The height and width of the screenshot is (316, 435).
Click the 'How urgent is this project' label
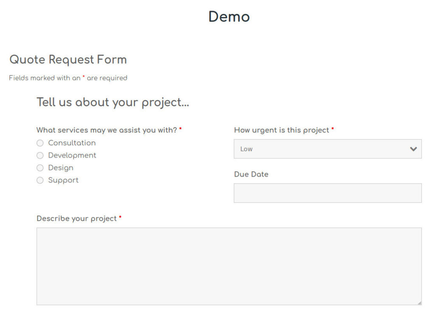coord(282,130)
